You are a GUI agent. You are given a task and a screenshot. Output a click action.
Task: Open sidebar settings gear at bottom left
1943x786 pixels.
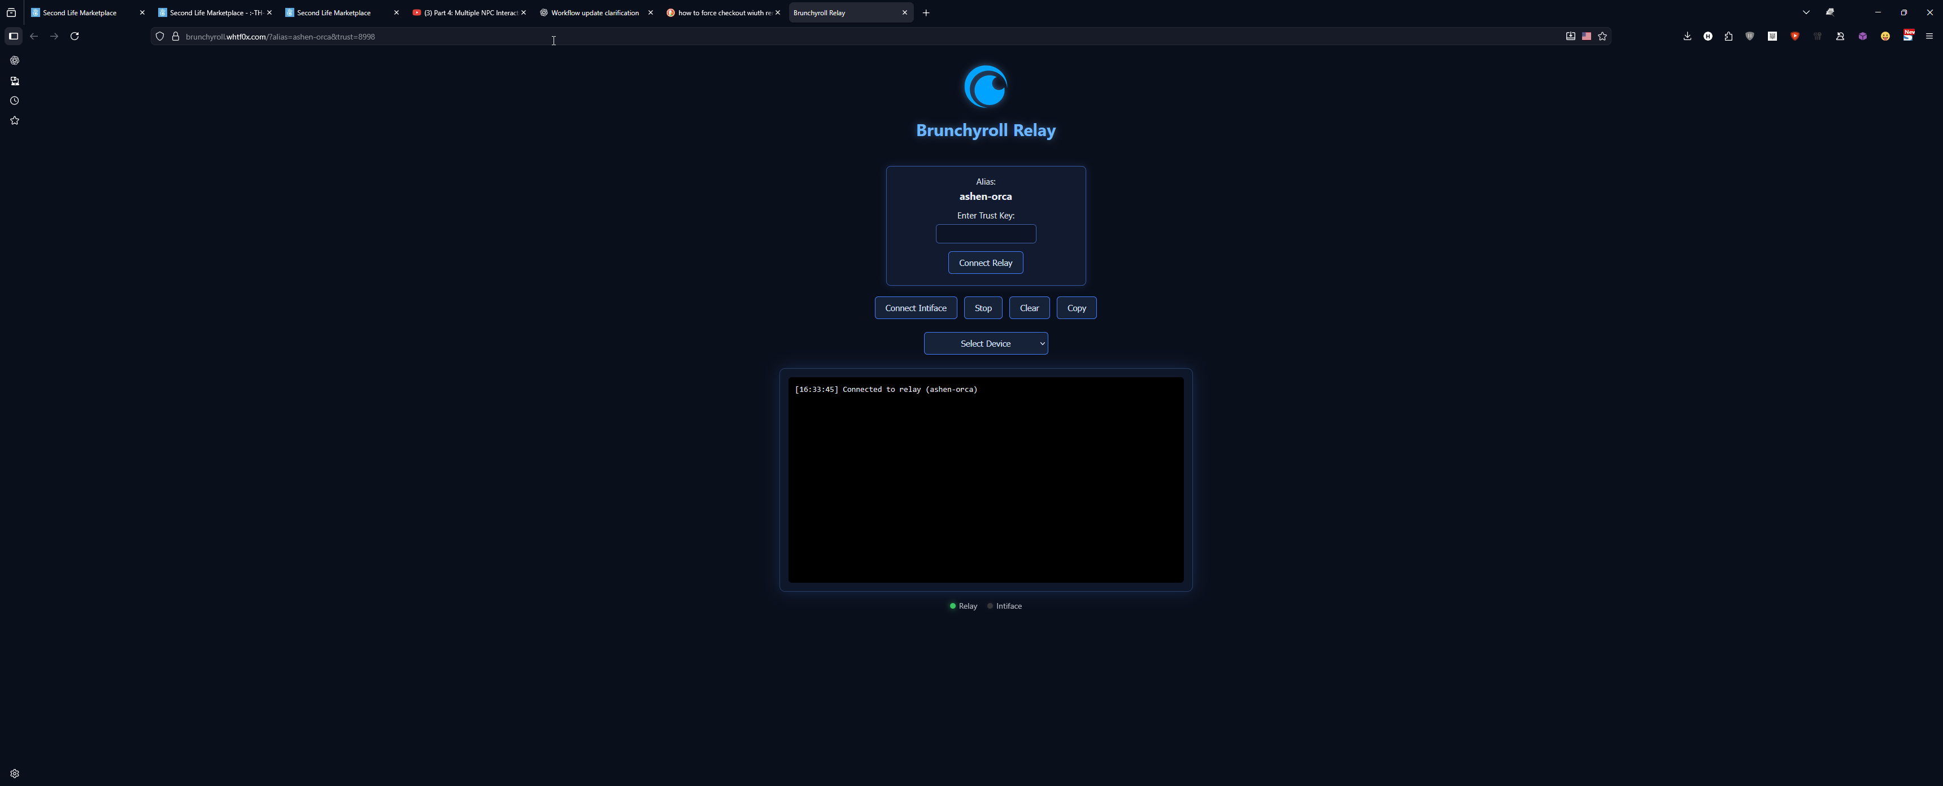coord(14,773)
